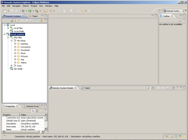
Task: Open the Debug dropdown arrow
Action: click(x=26, y=11)
